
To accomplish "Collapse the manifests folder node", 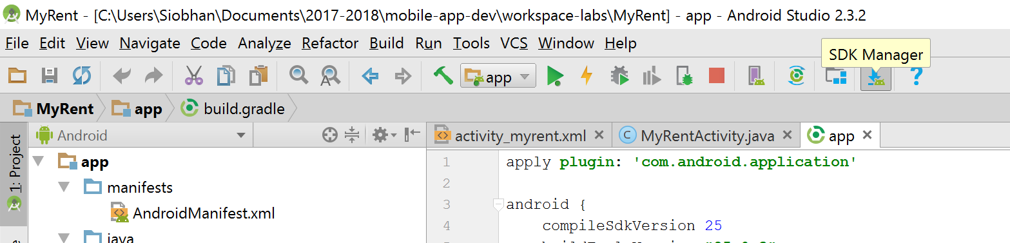I will coord(63,187).
